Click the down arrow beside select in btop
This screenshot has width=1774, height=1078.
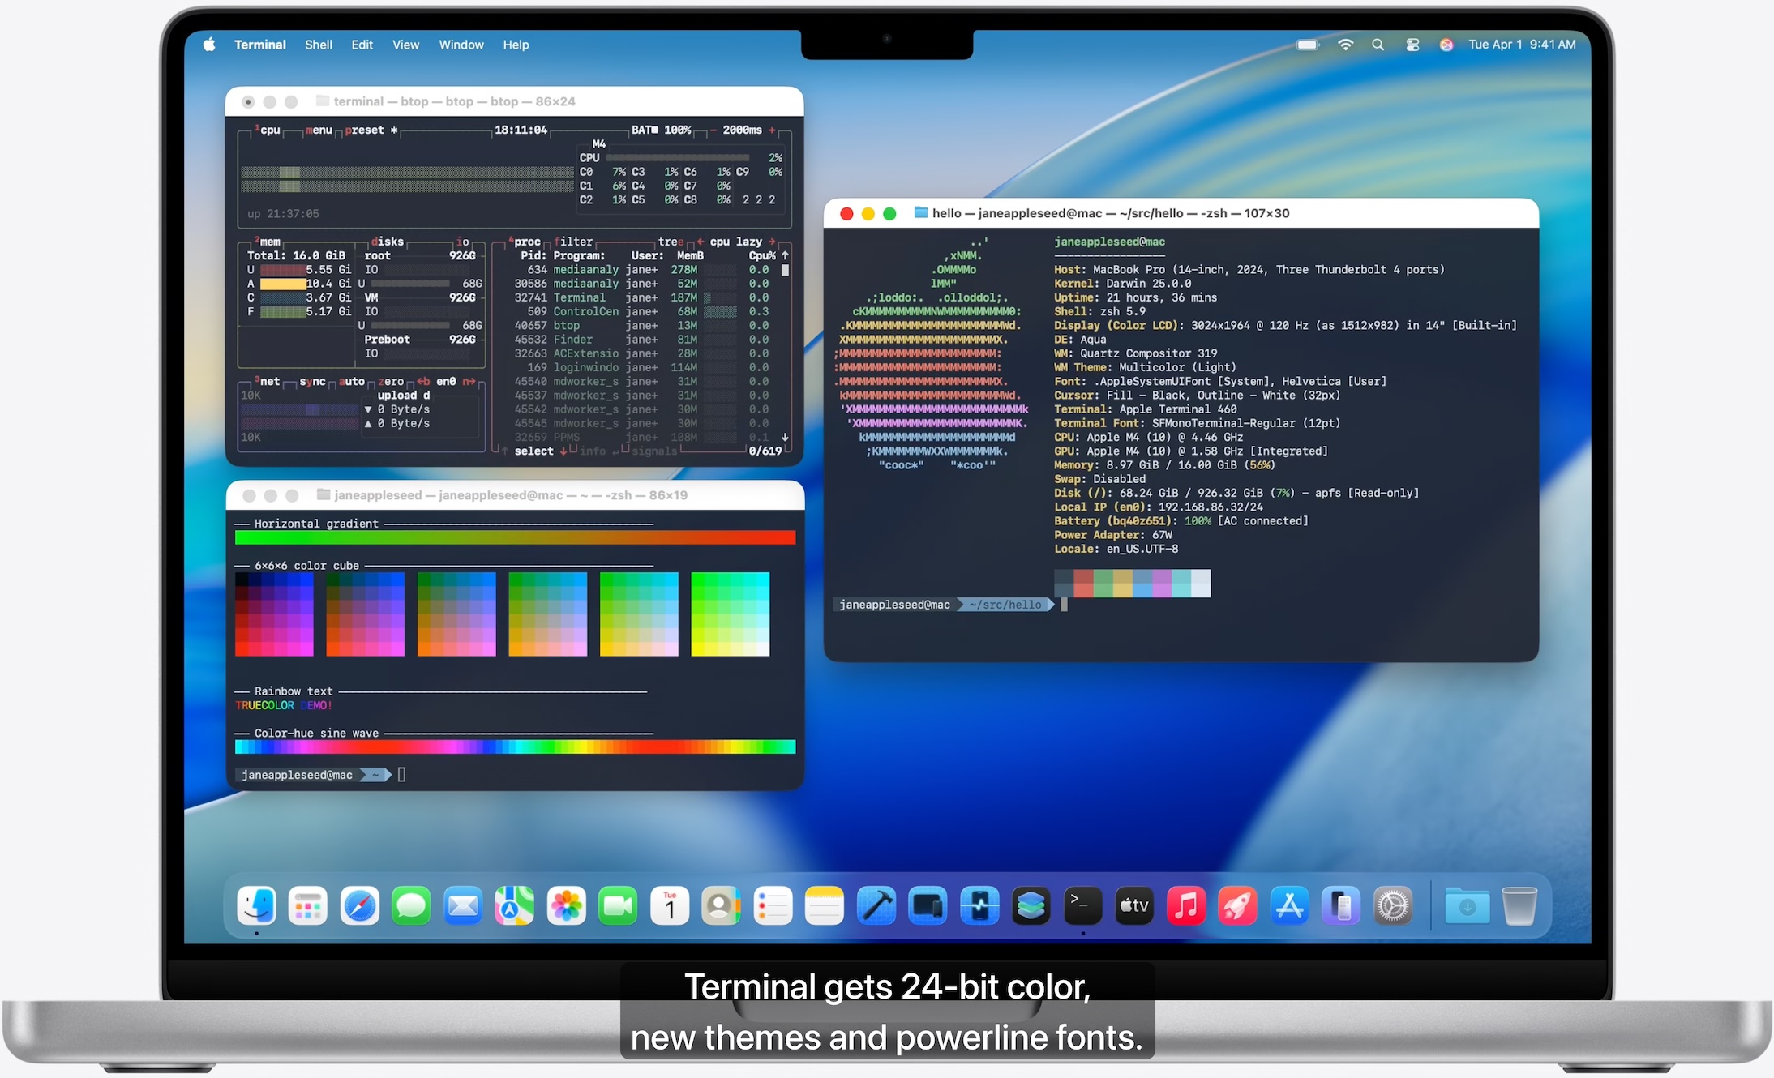tap(563, 451)
